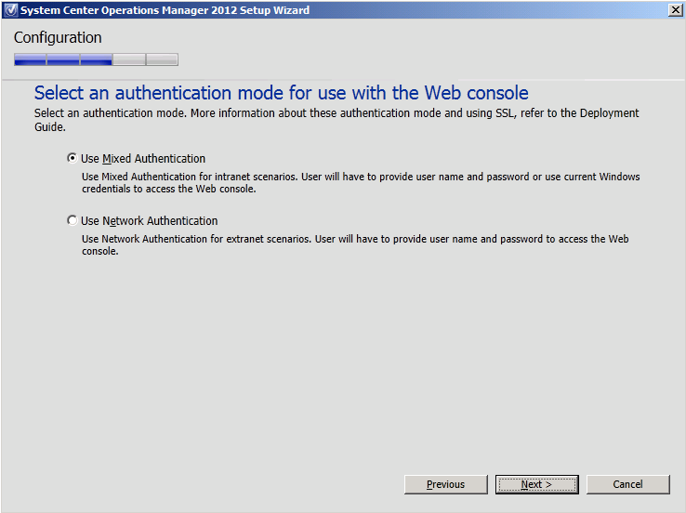This screenshot has height=513, width=686.
Task: Click the intranet scenarios description paragraph
Action: (361, 183)
